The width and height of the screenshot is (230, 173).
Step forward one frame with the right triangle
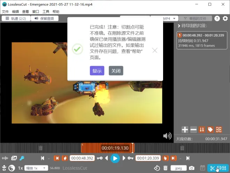pyautogui.click(x=124, y=158)
